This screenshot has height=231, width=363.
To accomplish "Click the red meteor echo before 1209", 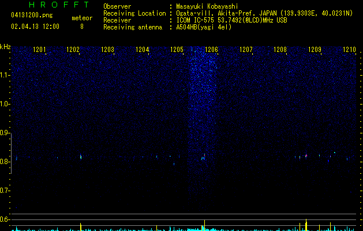I will (x=306, y=156).
